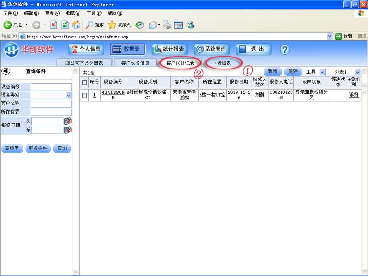The image size is (368, 276).
Task: Click the 设备编号 input field
Action: point(51,87)
